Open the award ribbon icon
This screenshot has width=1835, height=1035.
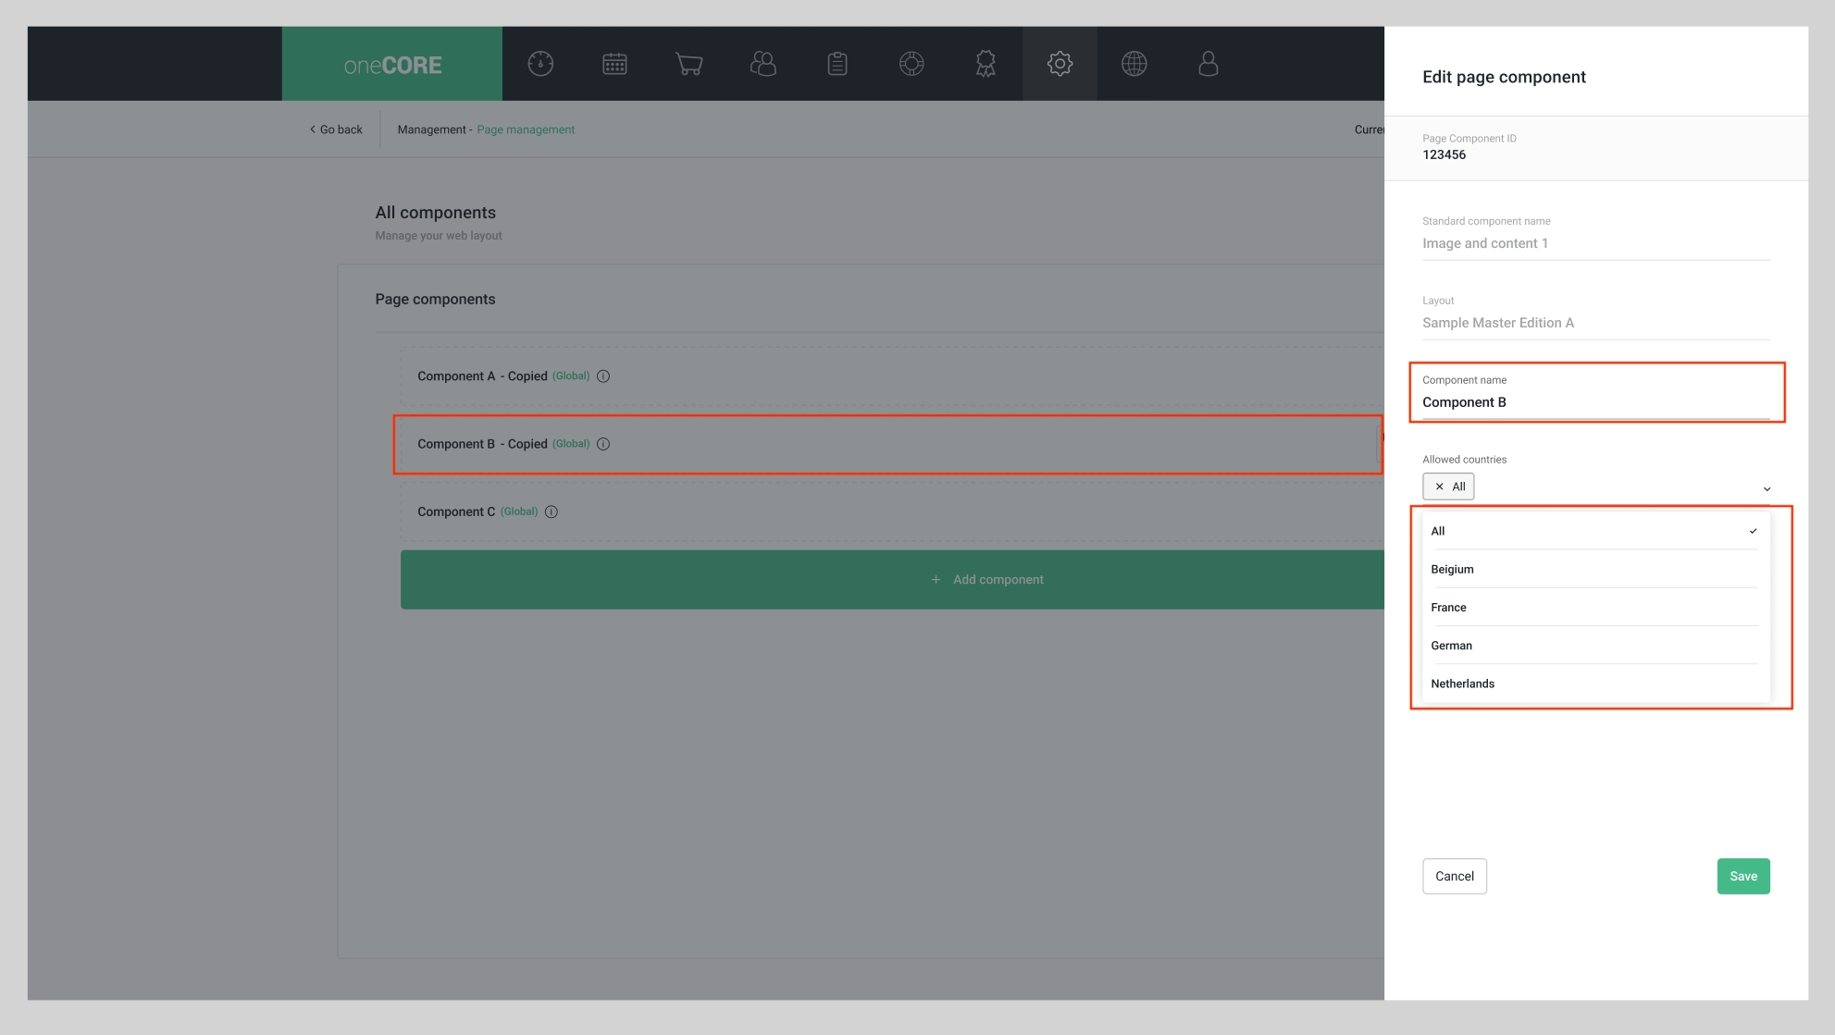(986, 64)
